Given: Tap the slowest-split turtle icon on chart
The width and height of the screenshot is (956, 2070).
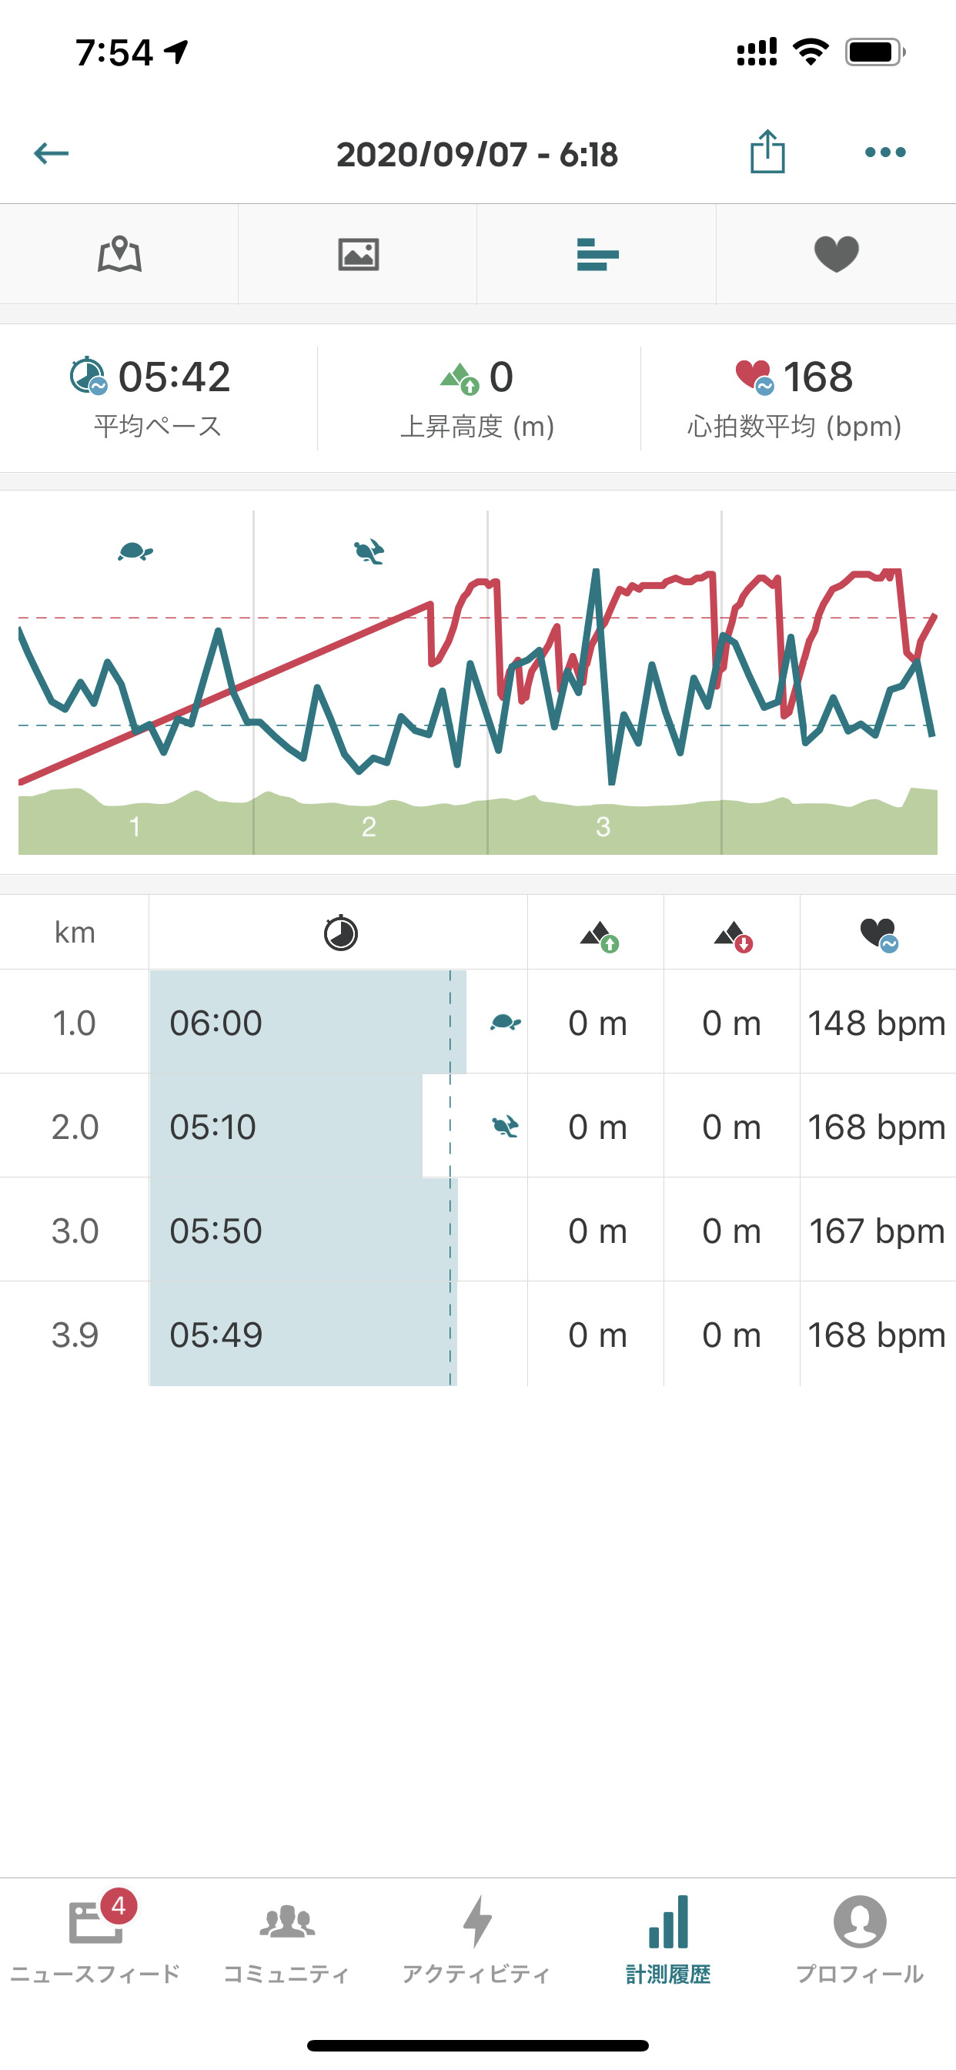Looking at the screenshot, I should click(135, 551).
